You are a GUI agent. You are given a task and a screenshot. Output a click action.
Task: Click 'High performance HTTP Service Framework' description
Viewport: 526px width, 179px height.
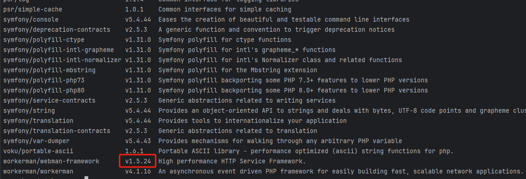[x=232, y=162]
